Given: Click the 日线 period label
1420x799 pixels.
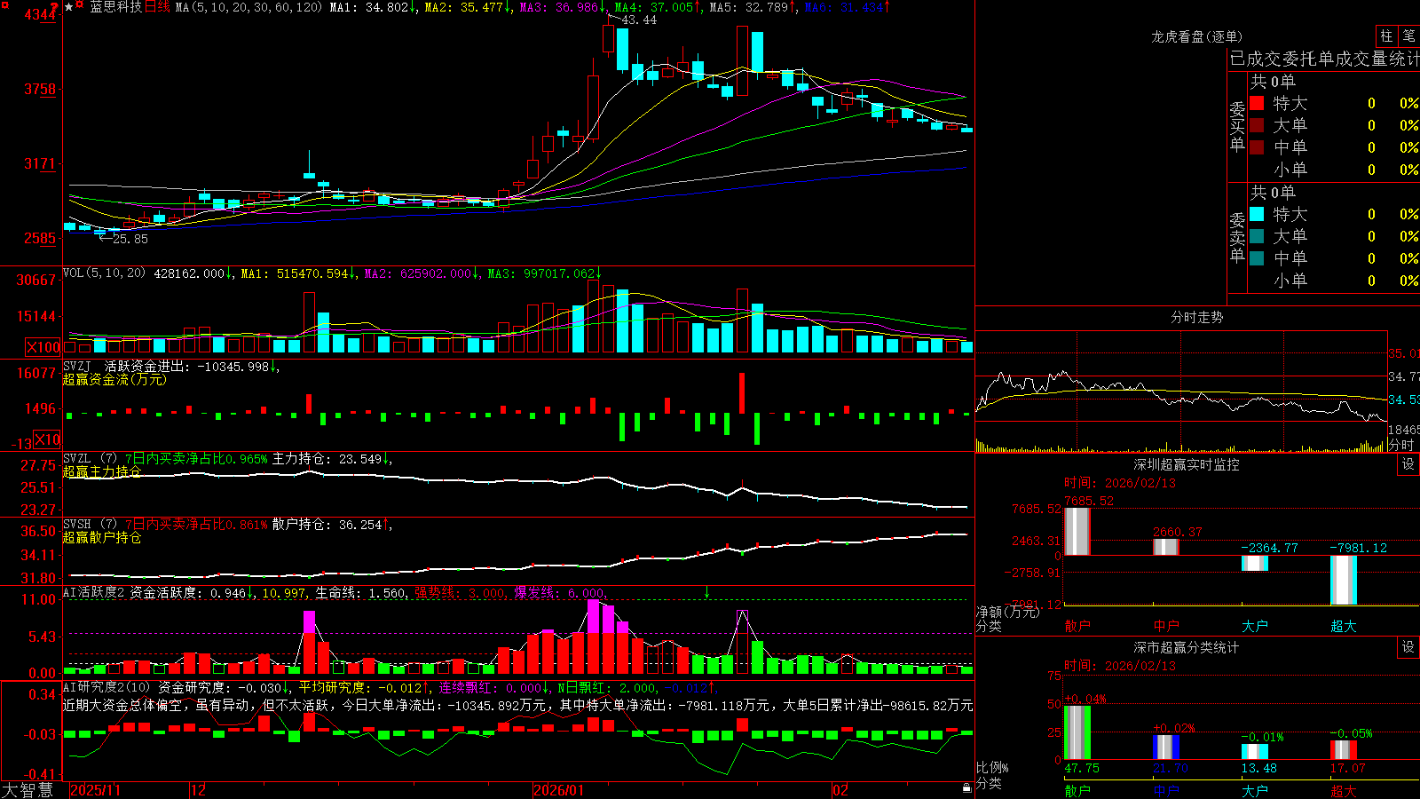Looking at the screenshot, I should (157, 7).
